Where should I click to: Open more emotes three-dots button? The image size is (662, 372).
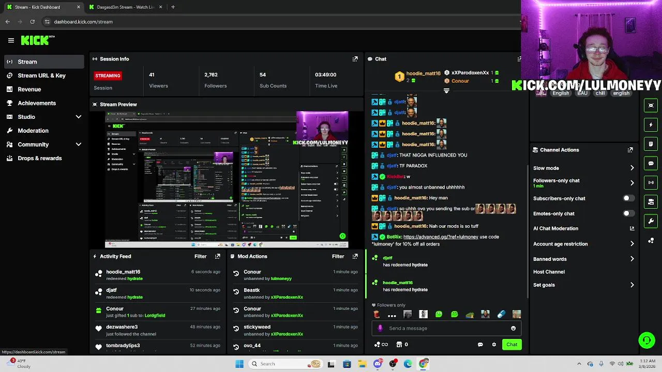(392, 315)
